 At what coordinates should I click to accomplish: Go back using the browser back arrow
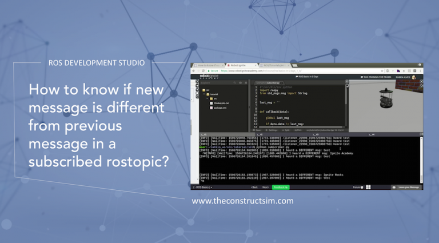point(194,71)
